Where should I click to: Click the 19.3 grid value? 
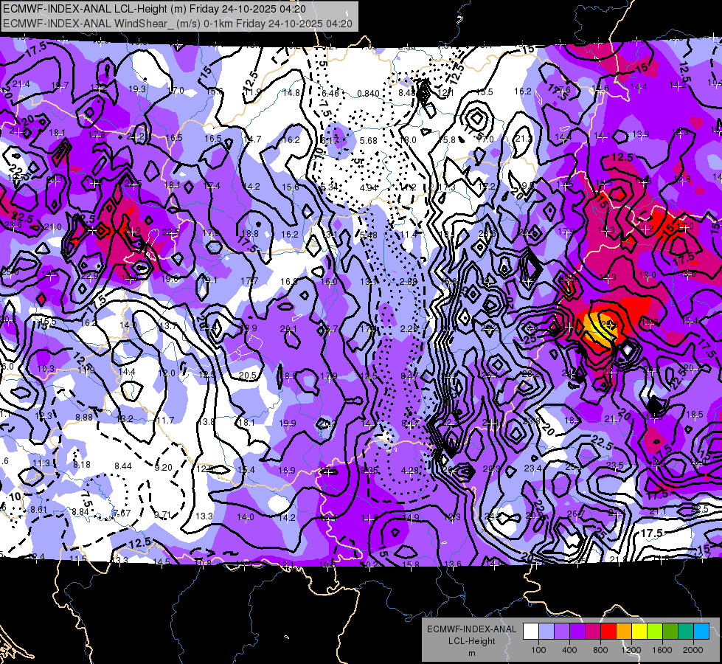(137, 89)
